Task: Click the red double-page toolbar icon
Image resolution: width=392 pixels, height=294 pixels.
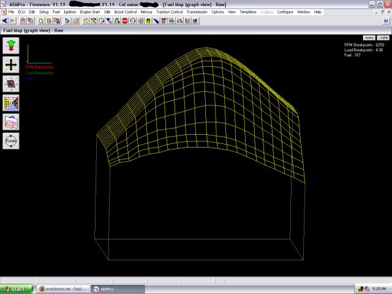Action: tap(57, 21)
